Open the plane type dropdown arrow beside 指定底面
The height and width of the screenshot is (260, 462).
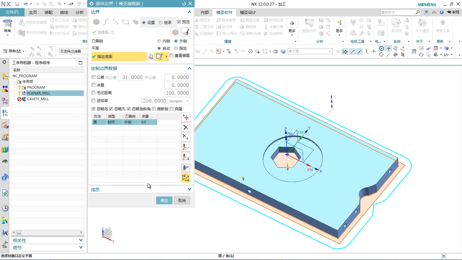pos(166,57)
